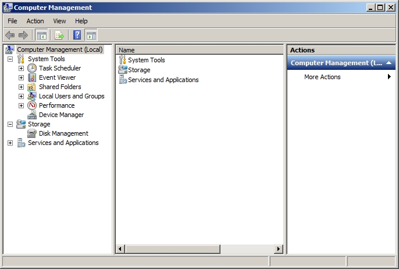
Task: Open the Help toolbar icon
Action: [x=77, y=35]
